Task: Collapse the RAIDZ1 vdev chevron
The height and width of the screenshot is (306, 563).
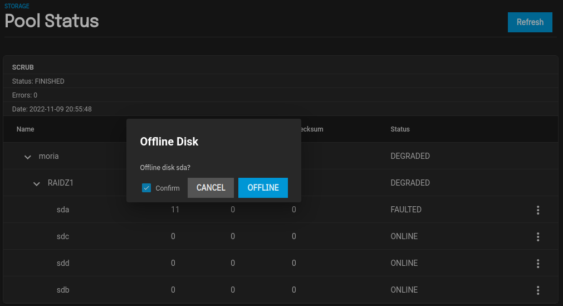Action: coord(37,183)
